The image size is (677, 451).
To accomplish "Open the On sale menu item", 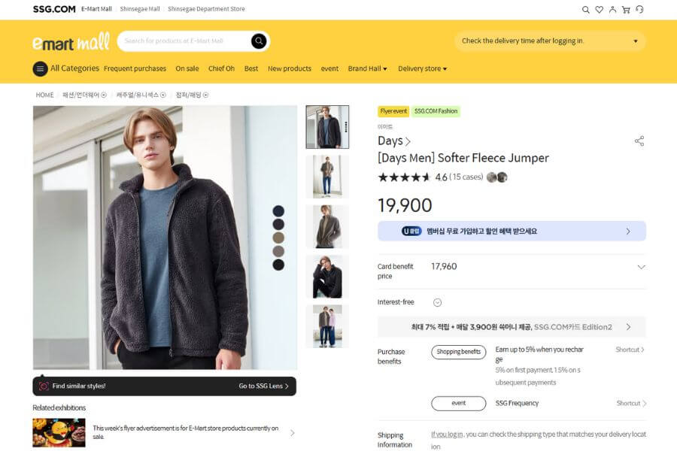I will pyautogui.click(x=187, y=69).
